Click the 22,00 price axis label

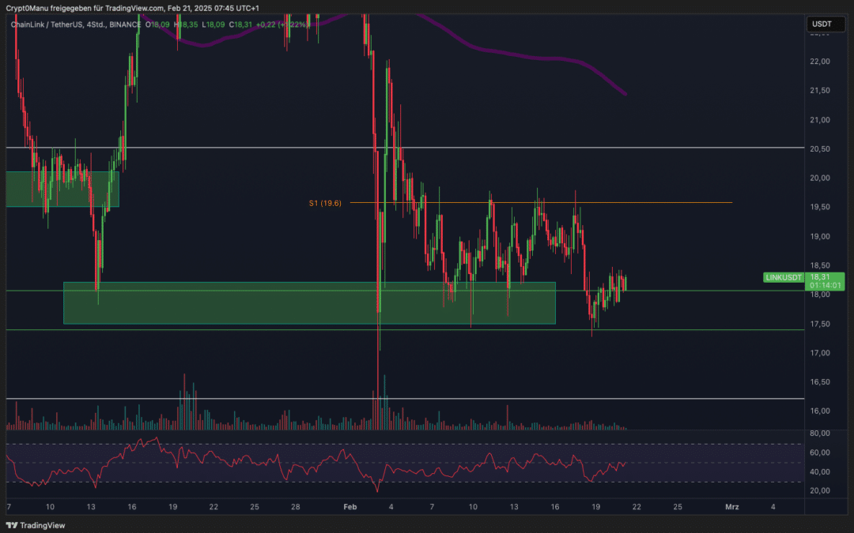pos(820,62)
